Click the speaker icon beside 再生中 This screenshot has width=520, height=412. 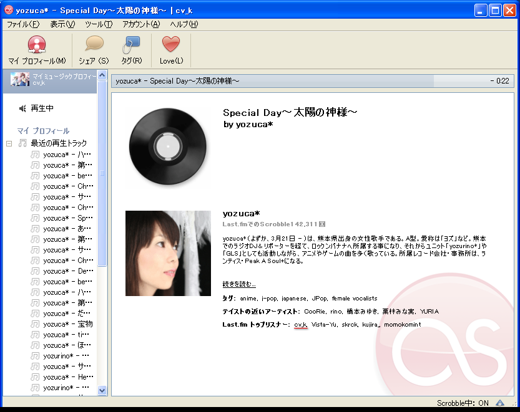click(x=22, y=108)
